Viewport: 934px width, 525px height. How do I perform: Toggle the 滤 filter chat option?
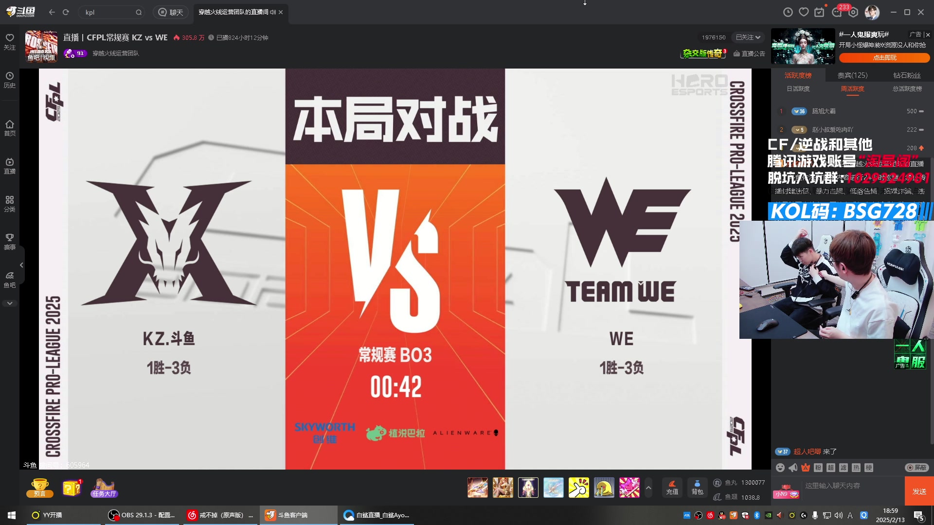844,468
